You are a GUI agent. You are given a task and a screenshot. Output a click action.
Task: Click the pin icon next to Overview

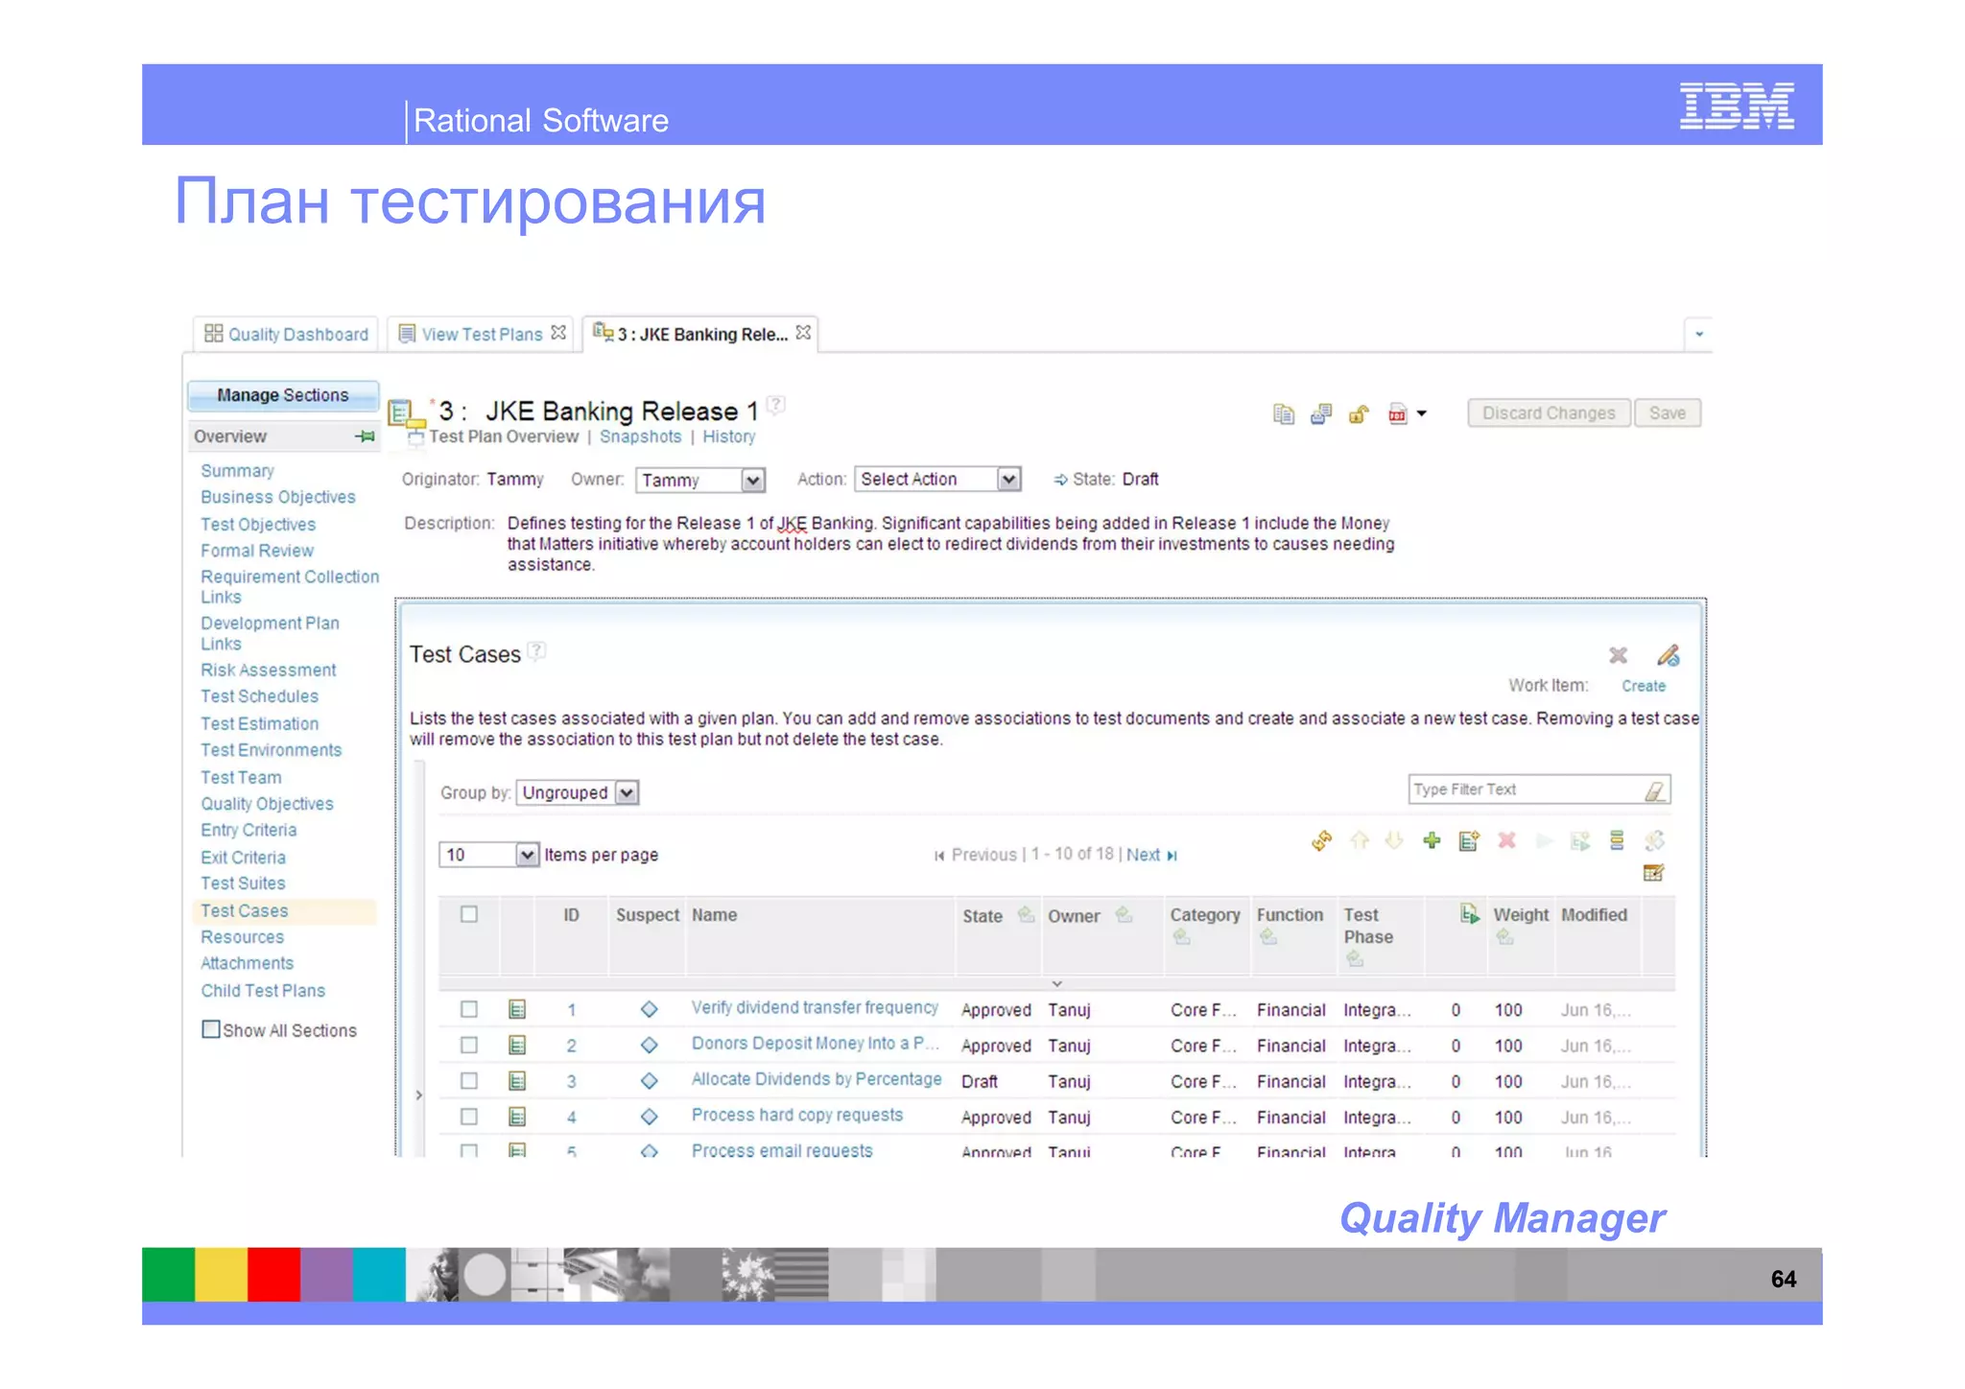365,436
